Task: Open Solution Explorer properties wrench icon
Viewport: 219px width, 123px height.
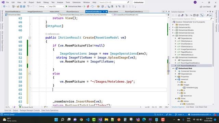Action: 208,15
